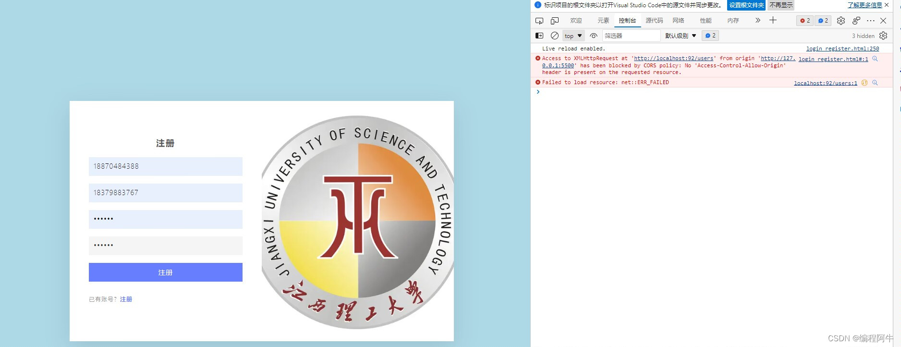The height and width of the screenshot is (347, 901).
Task: Click the red error icon of CORS message
Action: tap(538, 58)
